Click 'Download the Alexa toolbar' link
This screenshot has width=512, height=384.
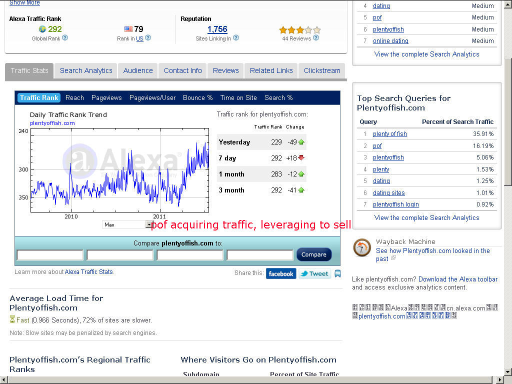point(458,279)
